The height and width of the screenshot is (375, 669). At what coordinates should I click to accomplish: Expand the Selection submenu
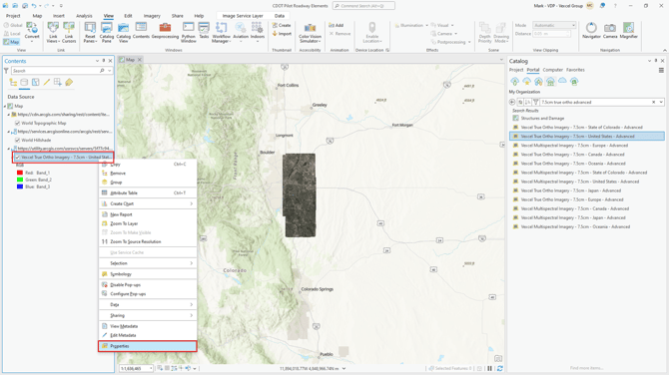[x=148, y=263]
